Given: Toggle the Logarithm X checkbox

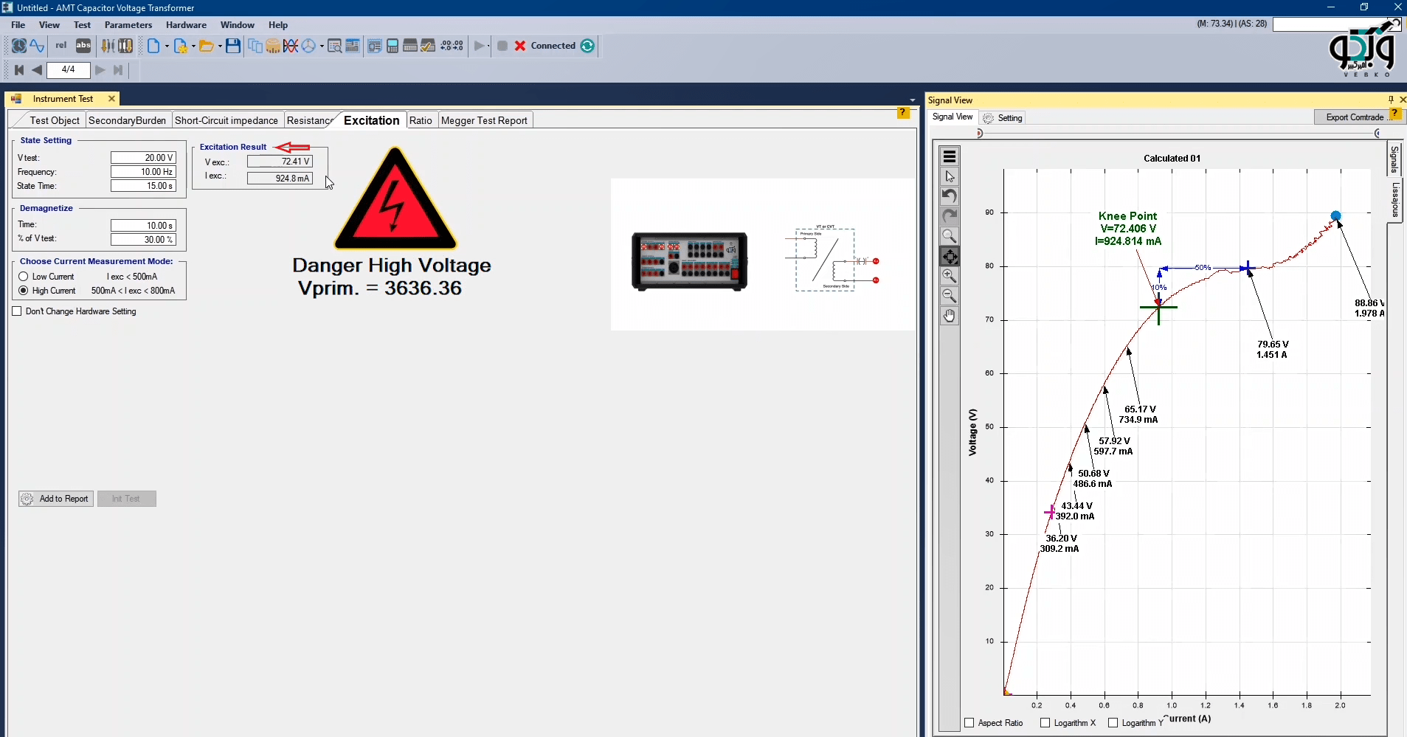Looking at the screenshot, I should [1045, 723].
